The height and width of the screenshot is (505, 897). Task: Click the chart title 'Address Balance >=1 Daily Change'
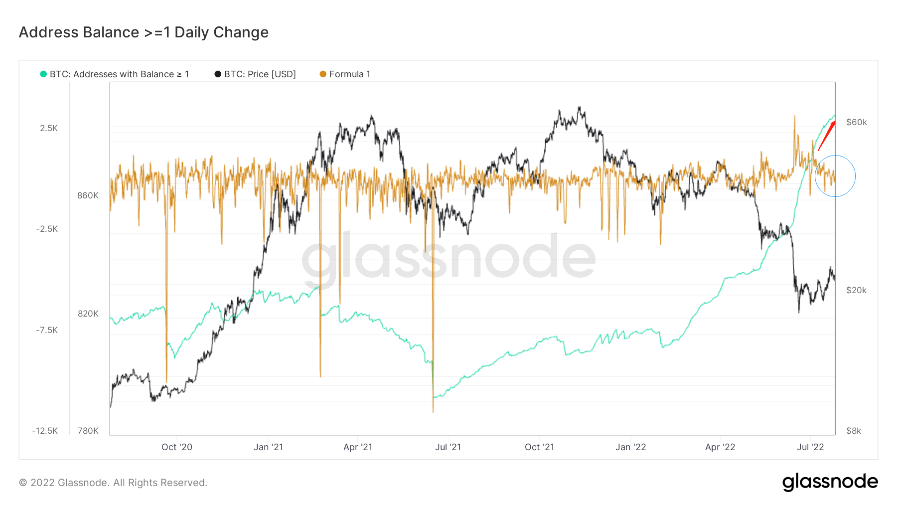[x=144, y=32]
